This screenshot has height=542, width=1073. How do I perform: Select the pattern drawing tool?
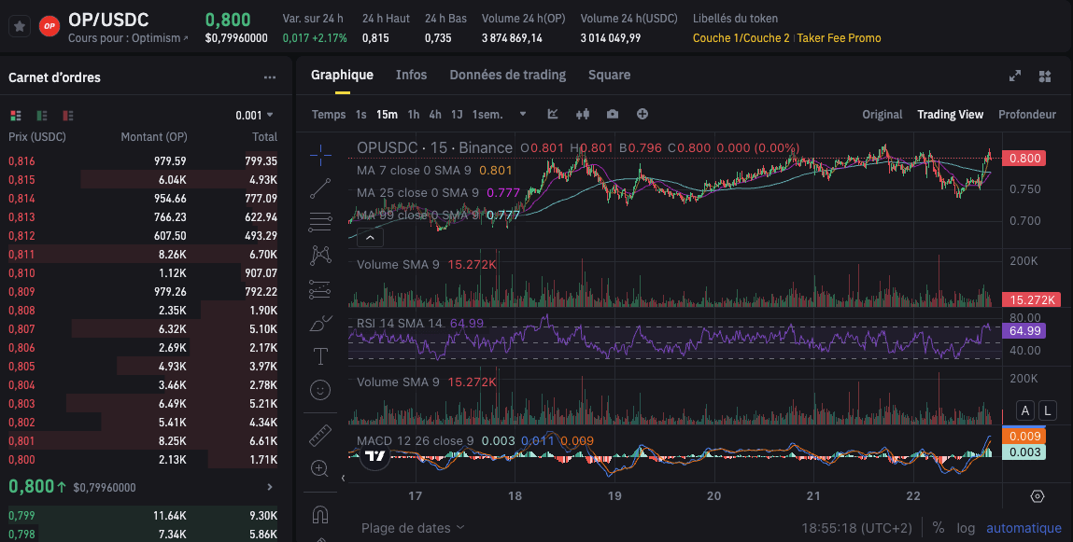pyautogui.click(x=320, y=256)
